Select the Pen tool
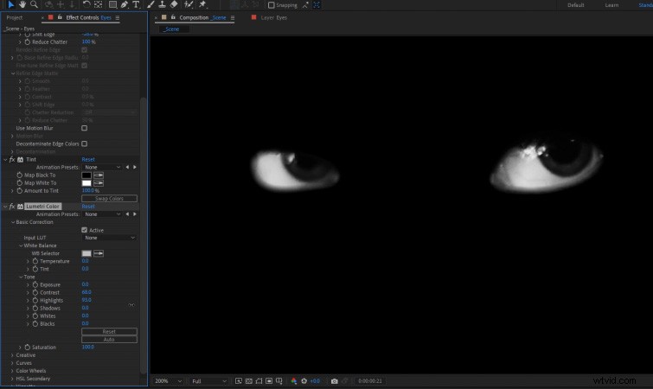Viewport: 653px width, 389px height. coord(124,4)
